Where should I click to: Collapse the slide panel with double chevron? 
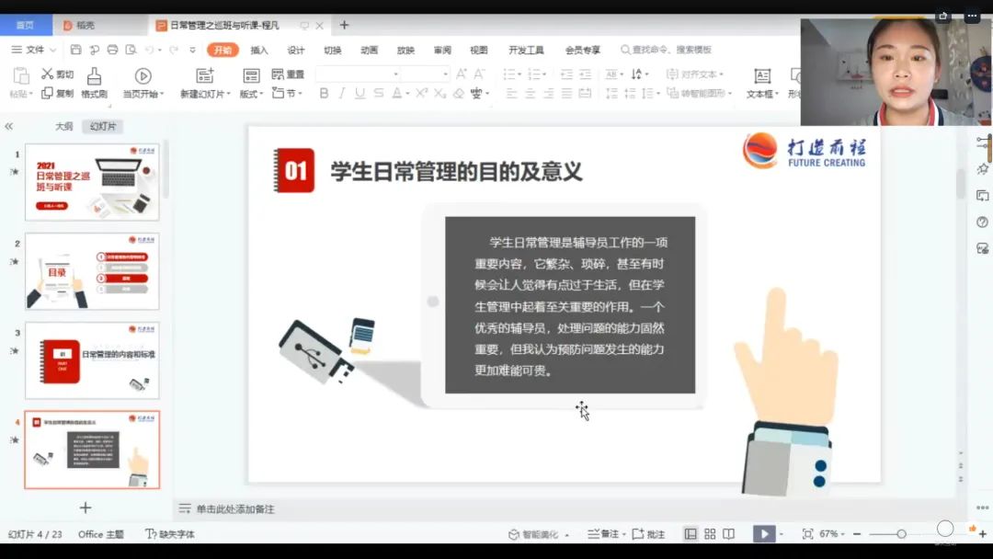[x=9, y=127]
